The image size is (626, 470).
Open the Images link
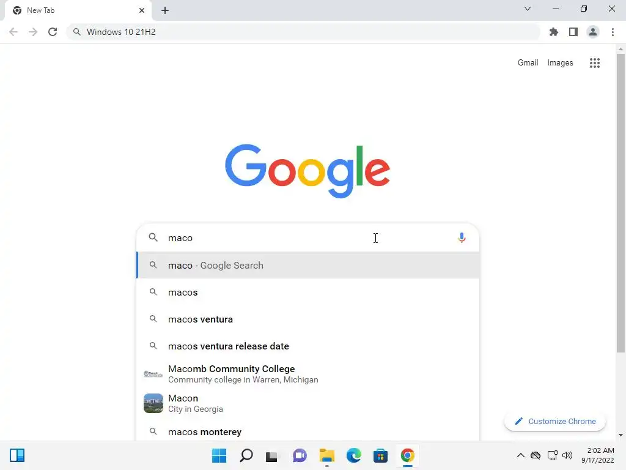pos(560,63)
